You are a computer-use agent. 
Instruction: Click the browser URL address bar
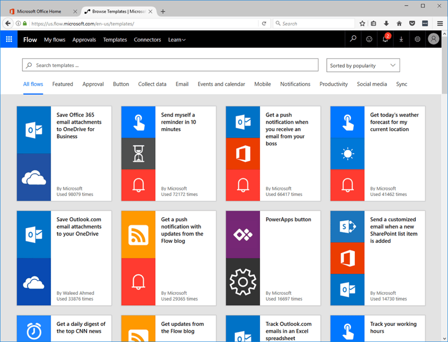[x=143, y=24]
